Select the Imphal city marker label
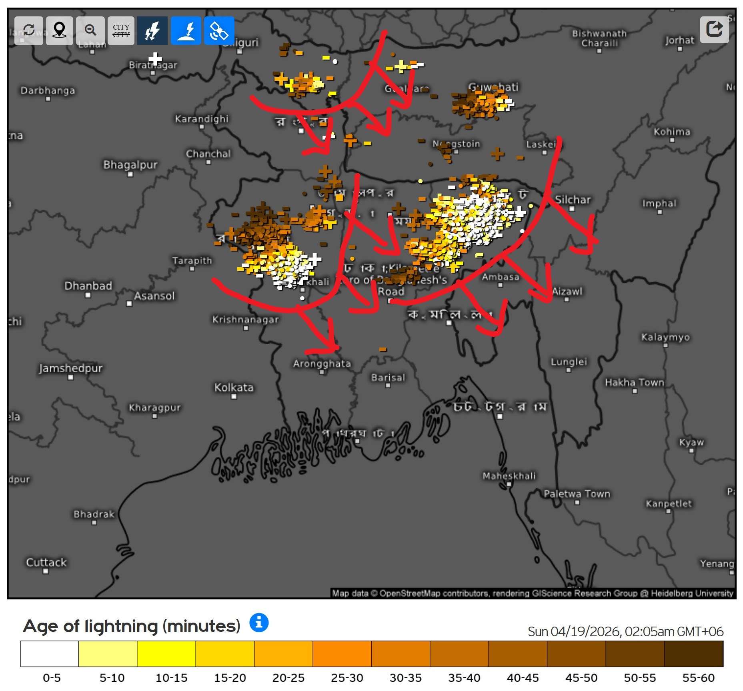 point(659,203)
